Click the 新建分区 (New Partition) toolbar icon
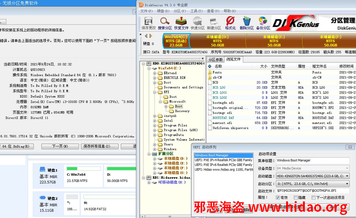The width and height of the screenshot is (356, 218). tap(214, 22)
